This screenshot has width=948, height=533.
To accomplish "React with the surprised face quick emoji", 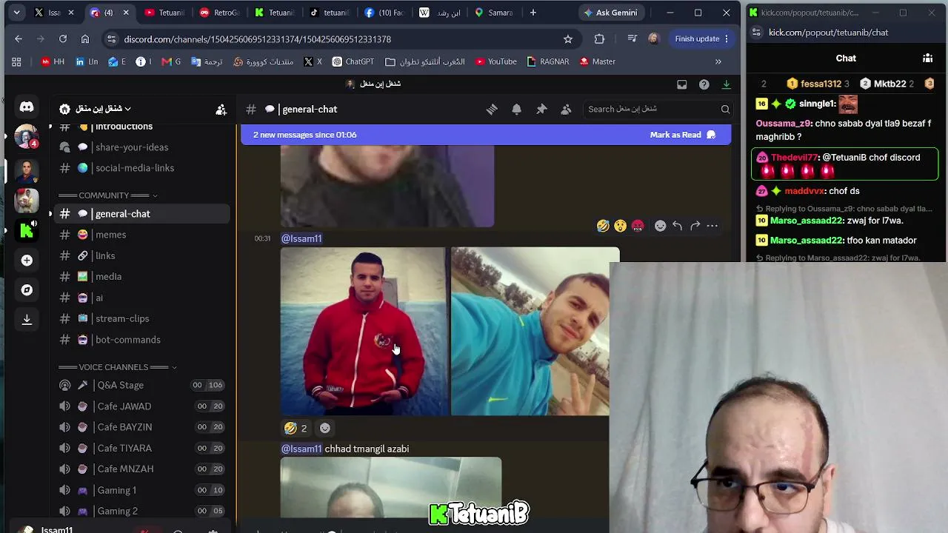I will 621,226.
